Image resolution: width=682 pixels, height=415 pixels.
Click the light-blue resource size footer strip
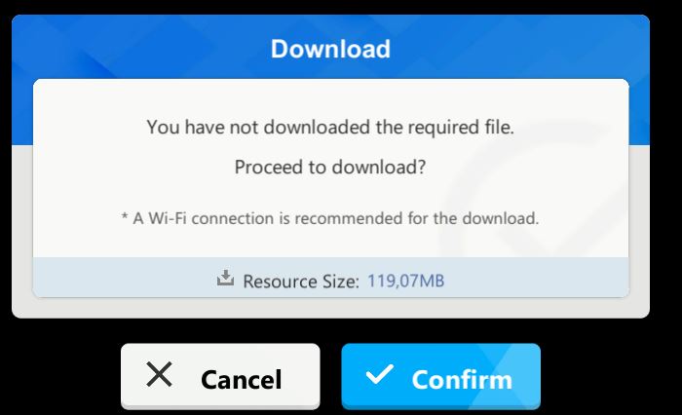[330, 278]
